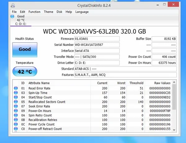Open the Help menu
This screenshot has width=186, height=143.
pos(69,12)
